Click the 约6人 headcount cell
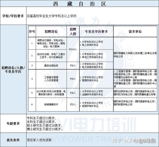159x147 pixels. 73,93
